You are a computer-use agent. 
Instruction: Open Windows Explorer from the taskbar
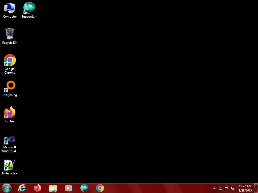tap(53, 188)
